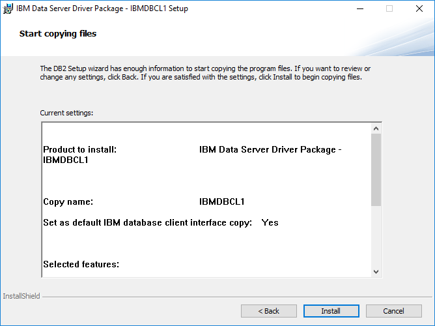Screen dimensions: 435x326
Task: Click the scrollbar thumb in Current settings
Action: tap(376, 170)
